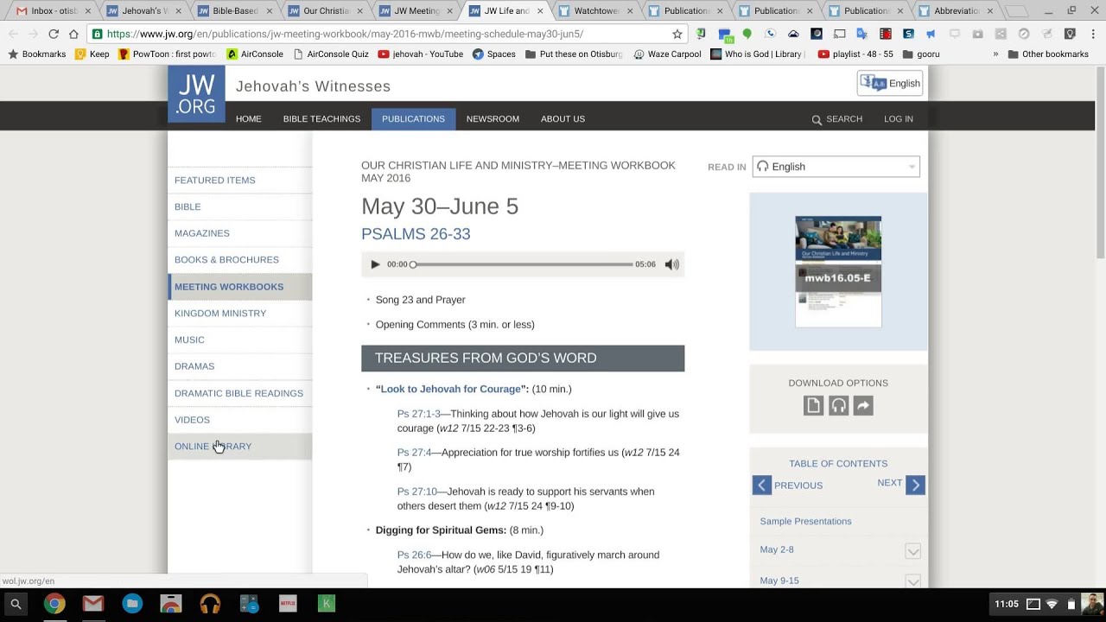Open the Read In language dropdown
Screen dimensions: 1106x622
(x=836, y=167)
